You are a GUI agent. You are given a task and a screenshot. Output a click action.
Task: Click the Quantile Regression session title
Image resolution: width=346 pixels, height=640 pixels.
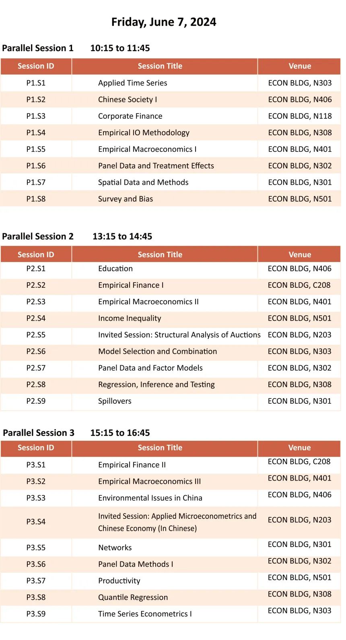pyautogui.click(x=133, y=597)
